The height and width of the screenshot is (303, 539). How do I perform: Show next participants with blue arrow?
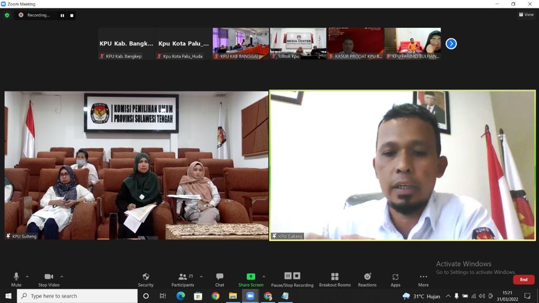pos(451,44)
